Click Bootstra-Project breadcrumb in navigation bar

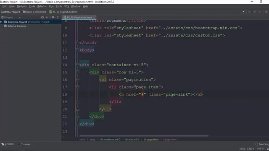(10, 12)
